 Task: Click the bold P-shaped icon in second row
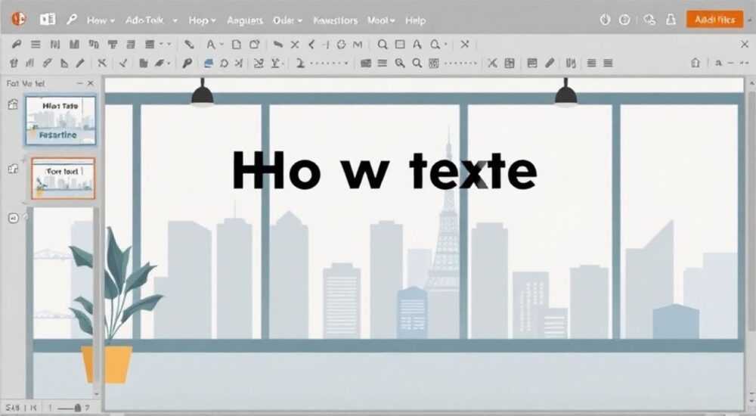coord(187,63)
